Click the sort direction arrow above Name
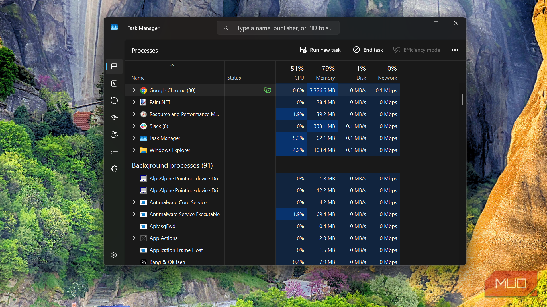 172,65
